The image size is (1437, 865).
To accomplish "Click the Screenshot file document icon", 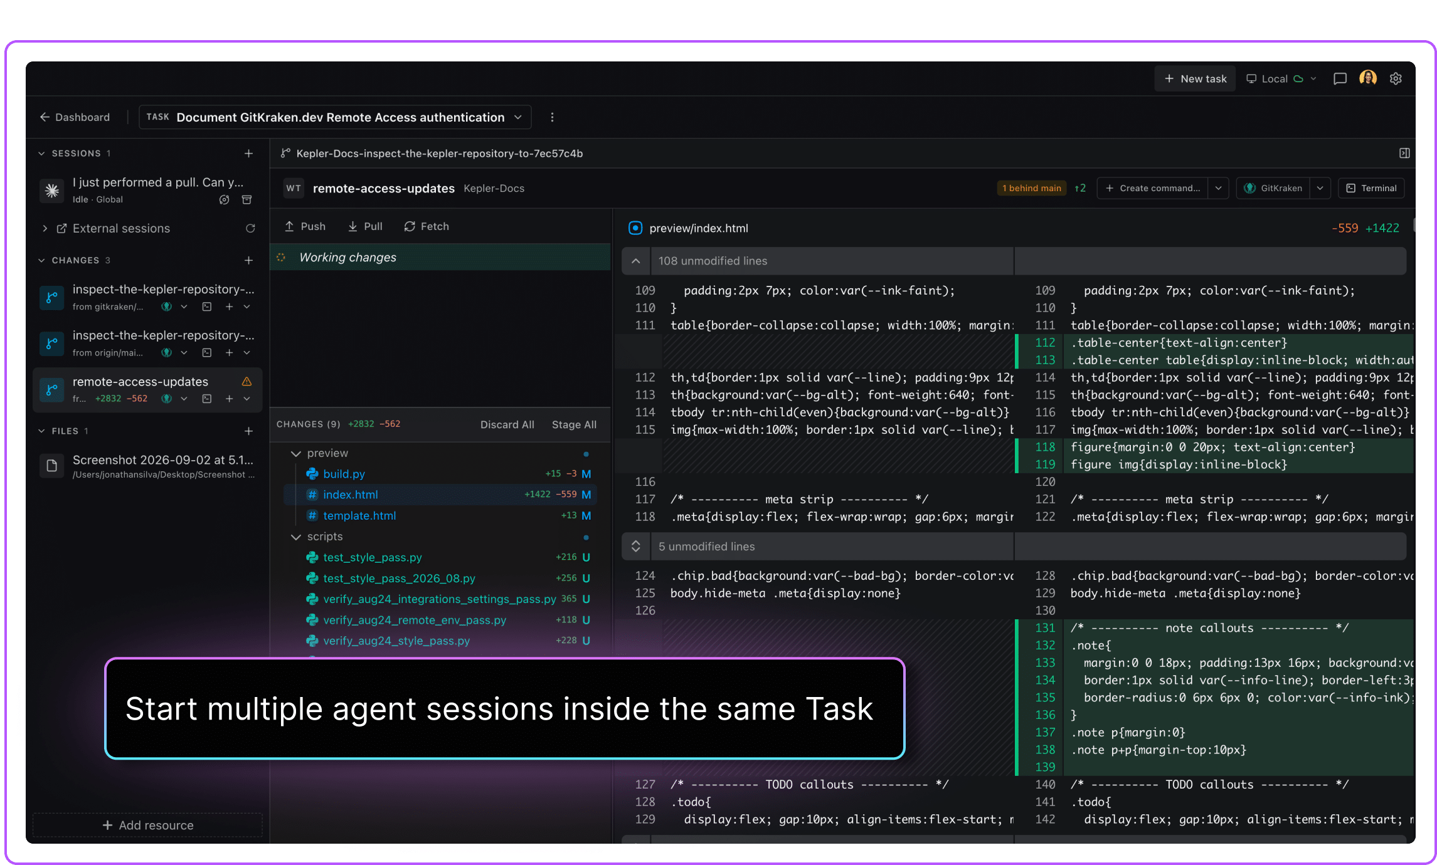I will [52, 466].
